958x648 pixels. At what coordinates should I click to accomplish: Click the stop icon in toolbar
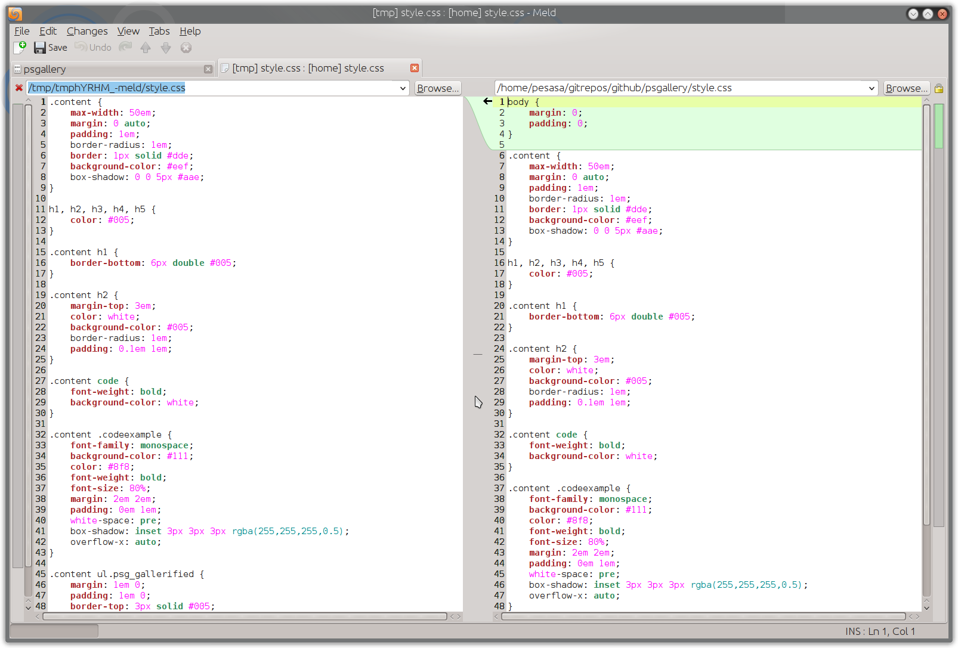pos(186,48)
